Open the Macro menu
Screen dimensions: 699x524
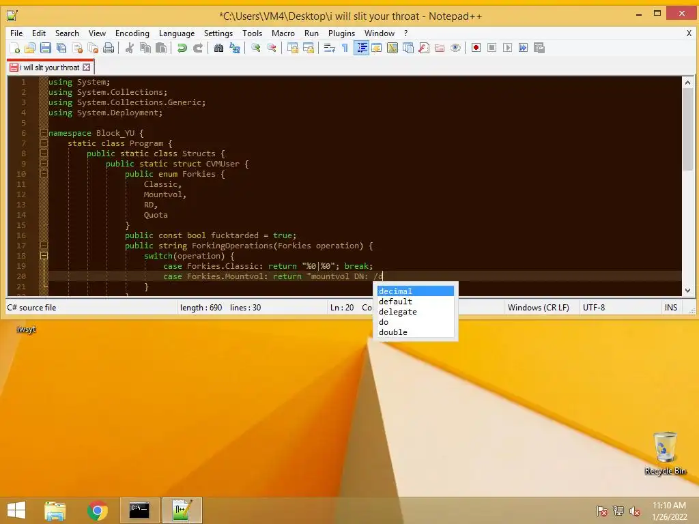pos(283,33)
